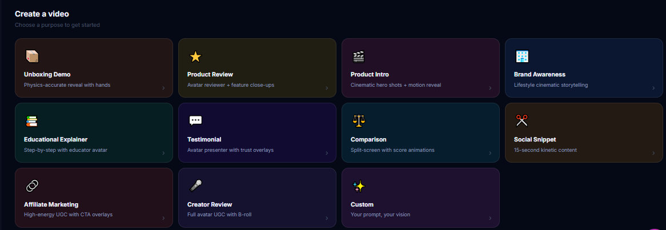Viewport: 666px width, 230px height.
Task: Select the Brand Awareness title
Action: (539, 74)
